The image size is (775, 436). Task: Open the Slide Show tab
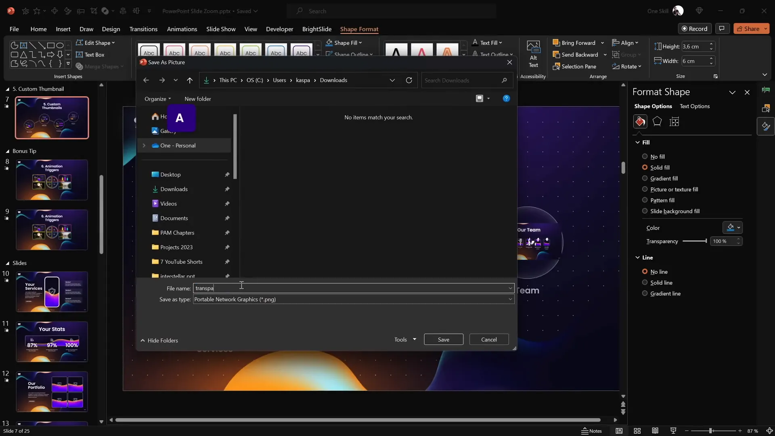[221, 29]
